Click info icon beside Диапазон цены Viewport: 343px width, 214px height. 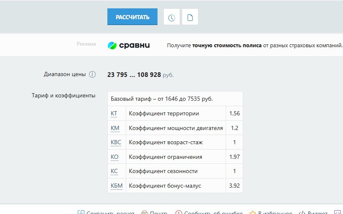92,74
